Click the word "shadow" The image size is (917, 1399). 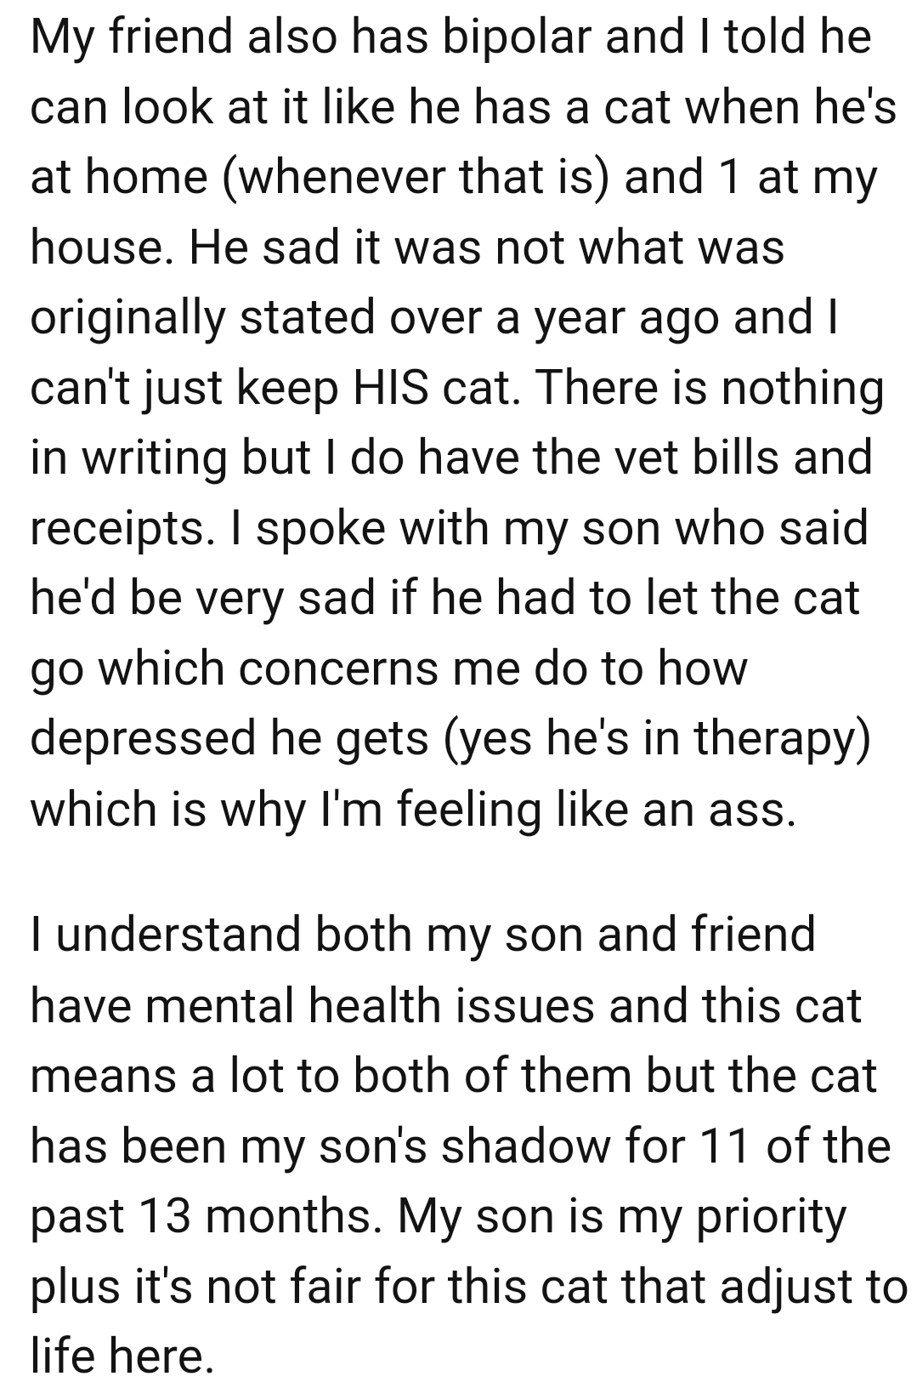(526, 1146)
